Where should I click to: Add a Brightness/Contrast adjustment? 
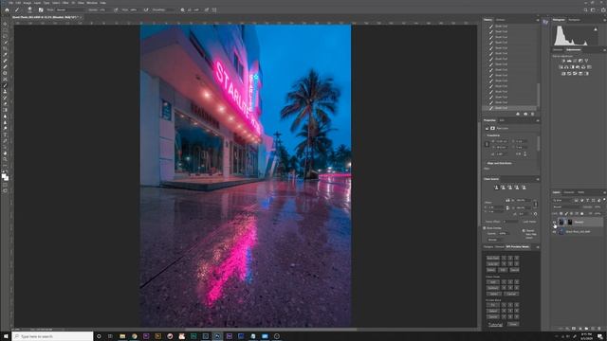click(563, 61)
